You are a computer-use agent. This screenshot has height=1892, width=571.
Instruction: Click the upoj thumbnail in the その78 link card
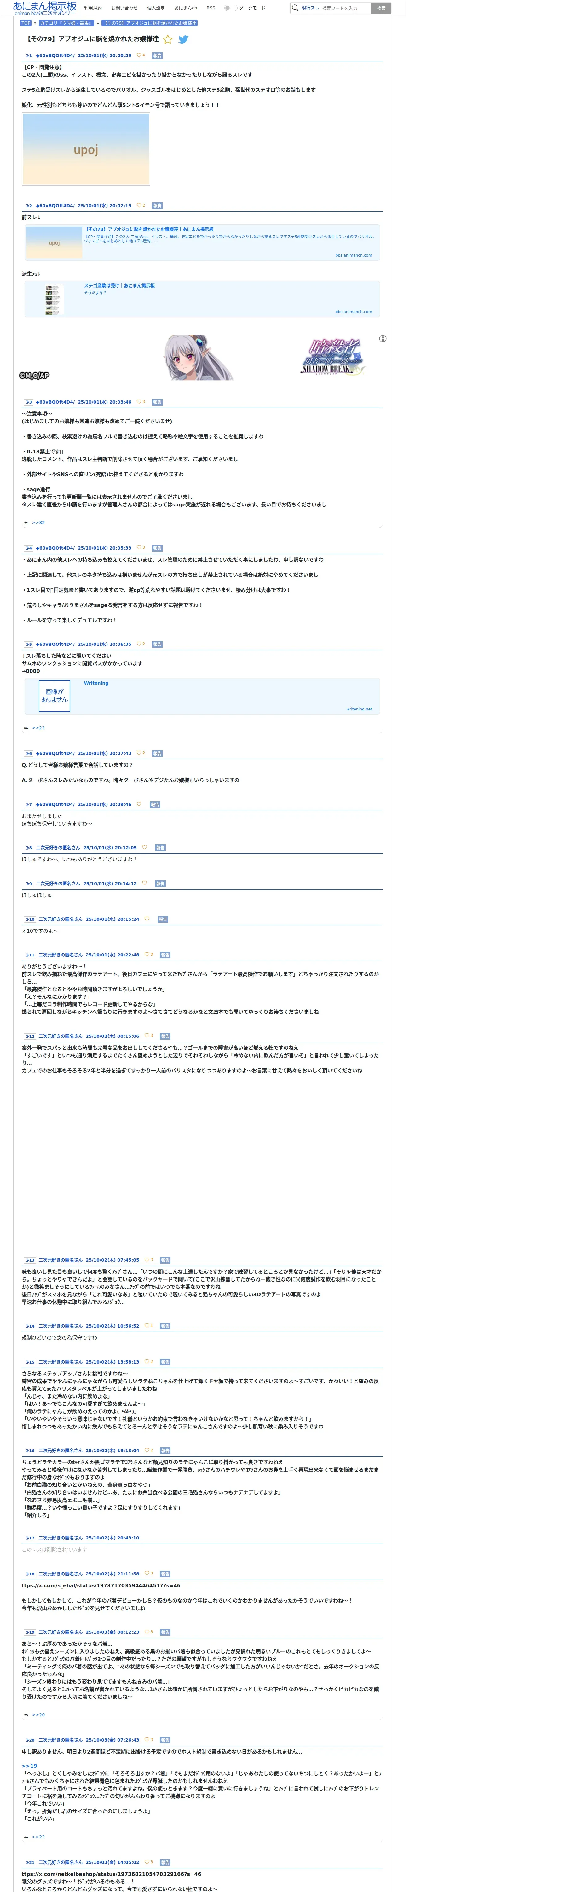[x=54, y=242]
